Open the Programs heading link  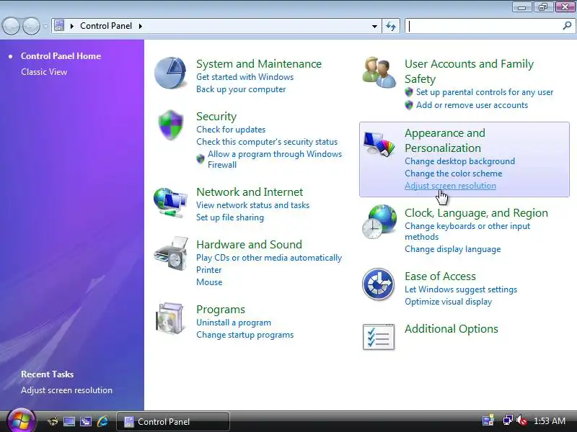[221, 310]
